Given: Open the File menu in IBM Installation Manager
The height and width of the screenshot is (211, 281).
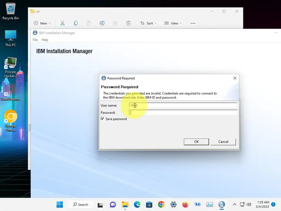Looking at the screenshot, I should (x=35, y=40).
